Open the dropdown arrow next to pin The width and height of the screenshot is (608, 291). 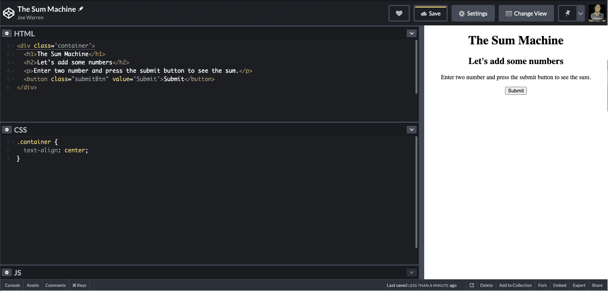(580, 14)
